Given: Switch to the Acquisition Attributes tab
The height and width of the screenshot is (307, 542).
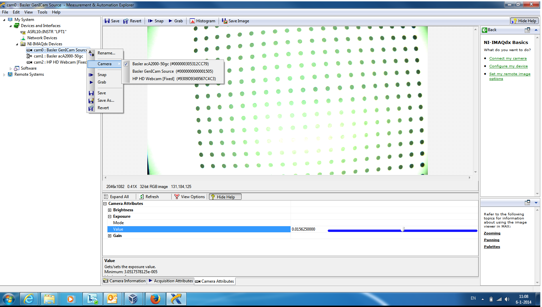Looking at the screenshot, I should 171,281.
